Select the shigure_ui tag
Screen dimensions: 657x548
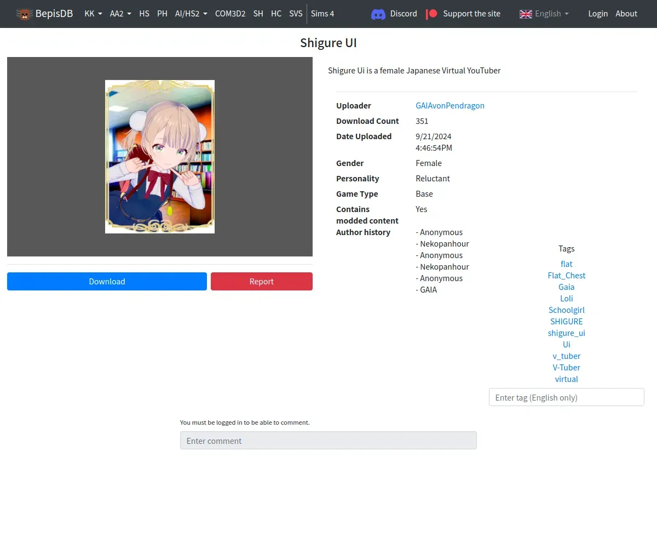point(567,333)
